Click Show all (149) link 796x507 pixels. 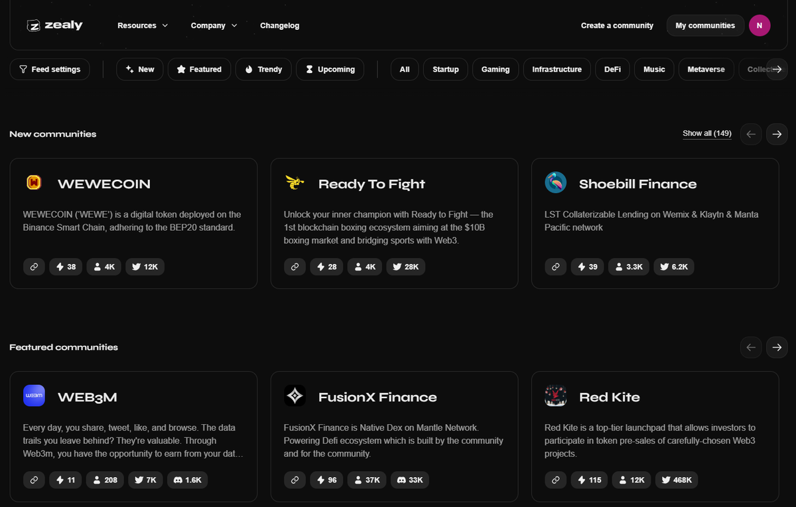[x=707, y=133]
